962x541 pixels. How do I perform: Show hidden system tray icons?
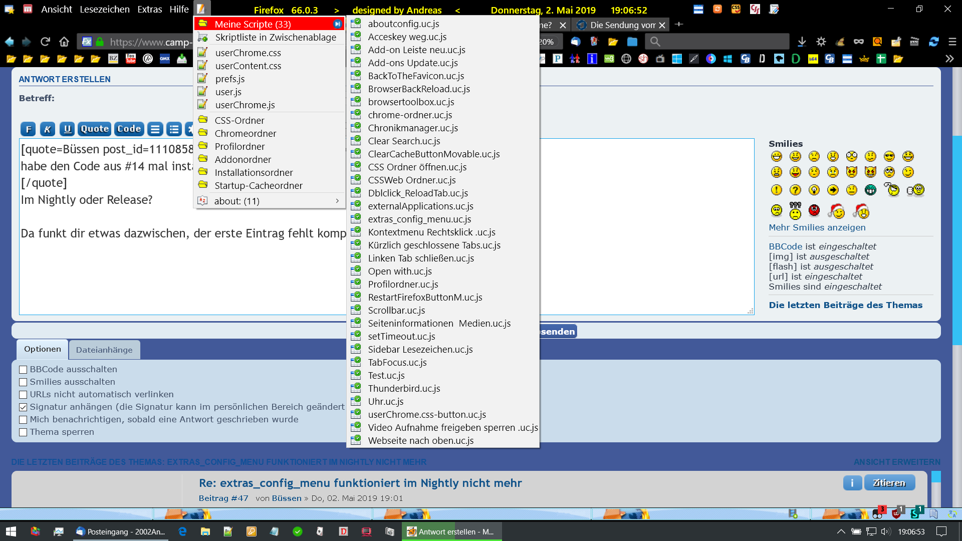point(841,531)
